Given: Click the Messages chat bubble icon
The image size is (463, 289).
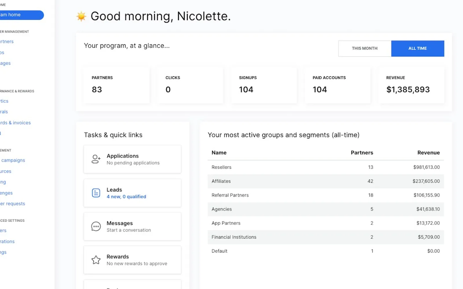Looking at the screenshot, I should (96, 226).
